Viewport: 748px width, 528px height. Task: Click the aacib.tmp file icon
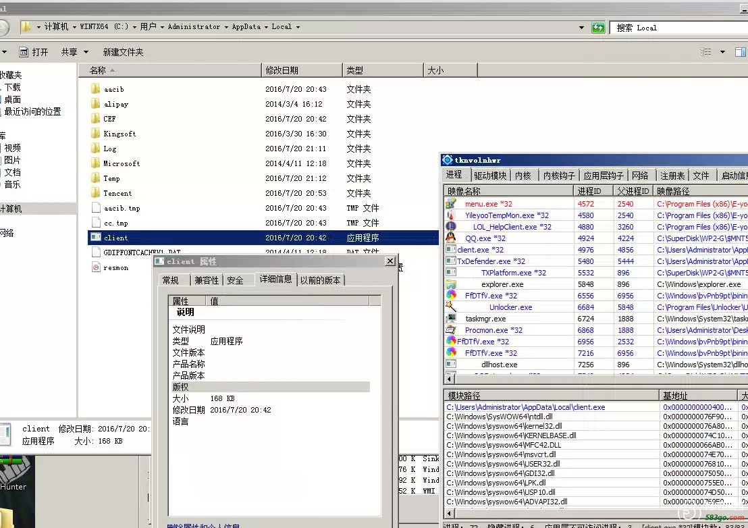pyautogui.click(x=96, y=208)
